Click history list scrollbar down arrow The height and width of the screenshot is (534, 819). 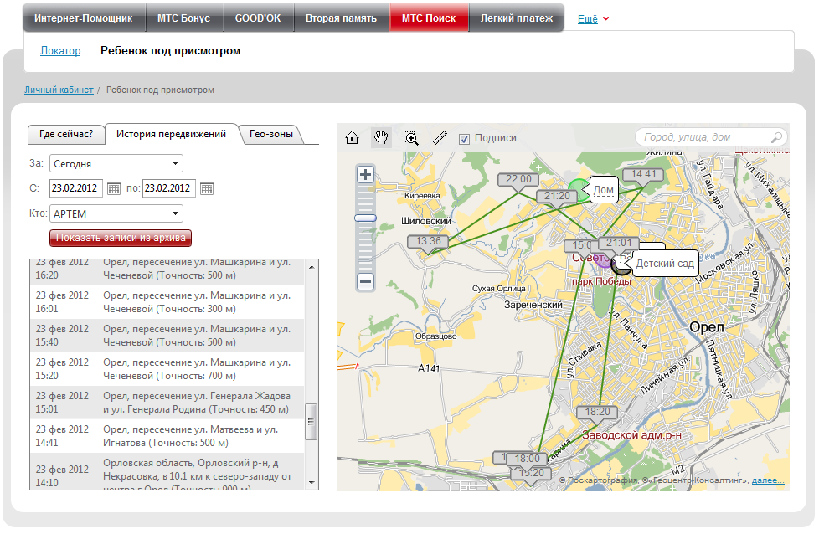click(x=312, y=482)
